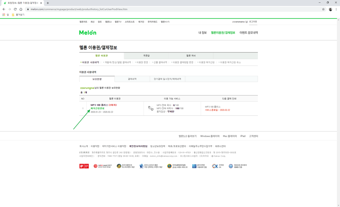The width and height of the screenshot is (340, 207).
Task: Click the 2019 소비자가 뽑은 신뢰 브랜드 badge
Action: (151, 166)
